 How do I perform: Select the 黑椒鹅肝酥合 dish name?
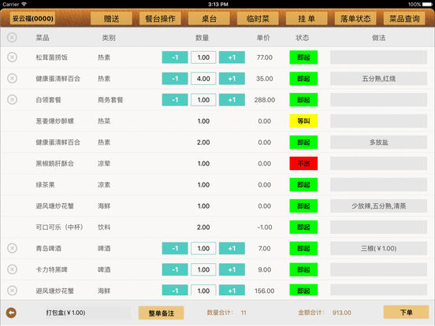tap(55, 164)
